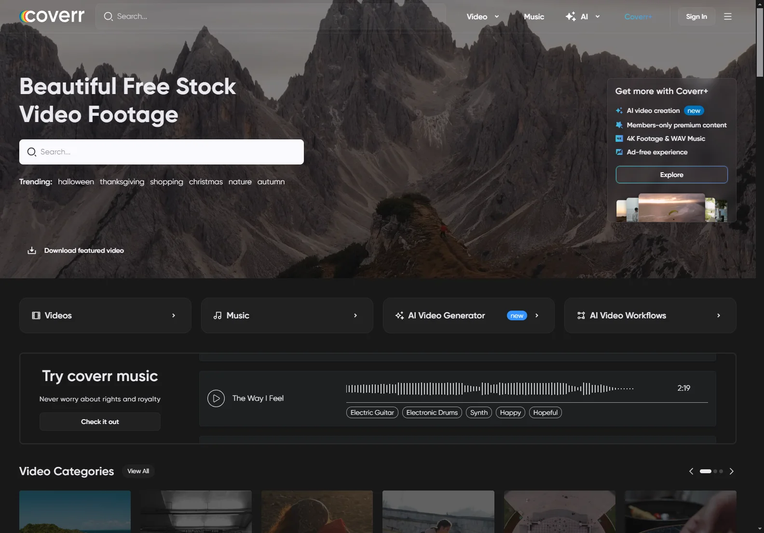Focus the hero search field

[162, 152]
